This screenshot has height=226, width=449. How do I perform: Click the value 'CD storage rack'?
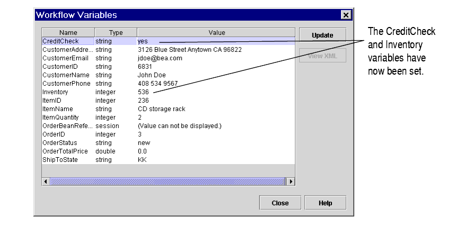161,109
